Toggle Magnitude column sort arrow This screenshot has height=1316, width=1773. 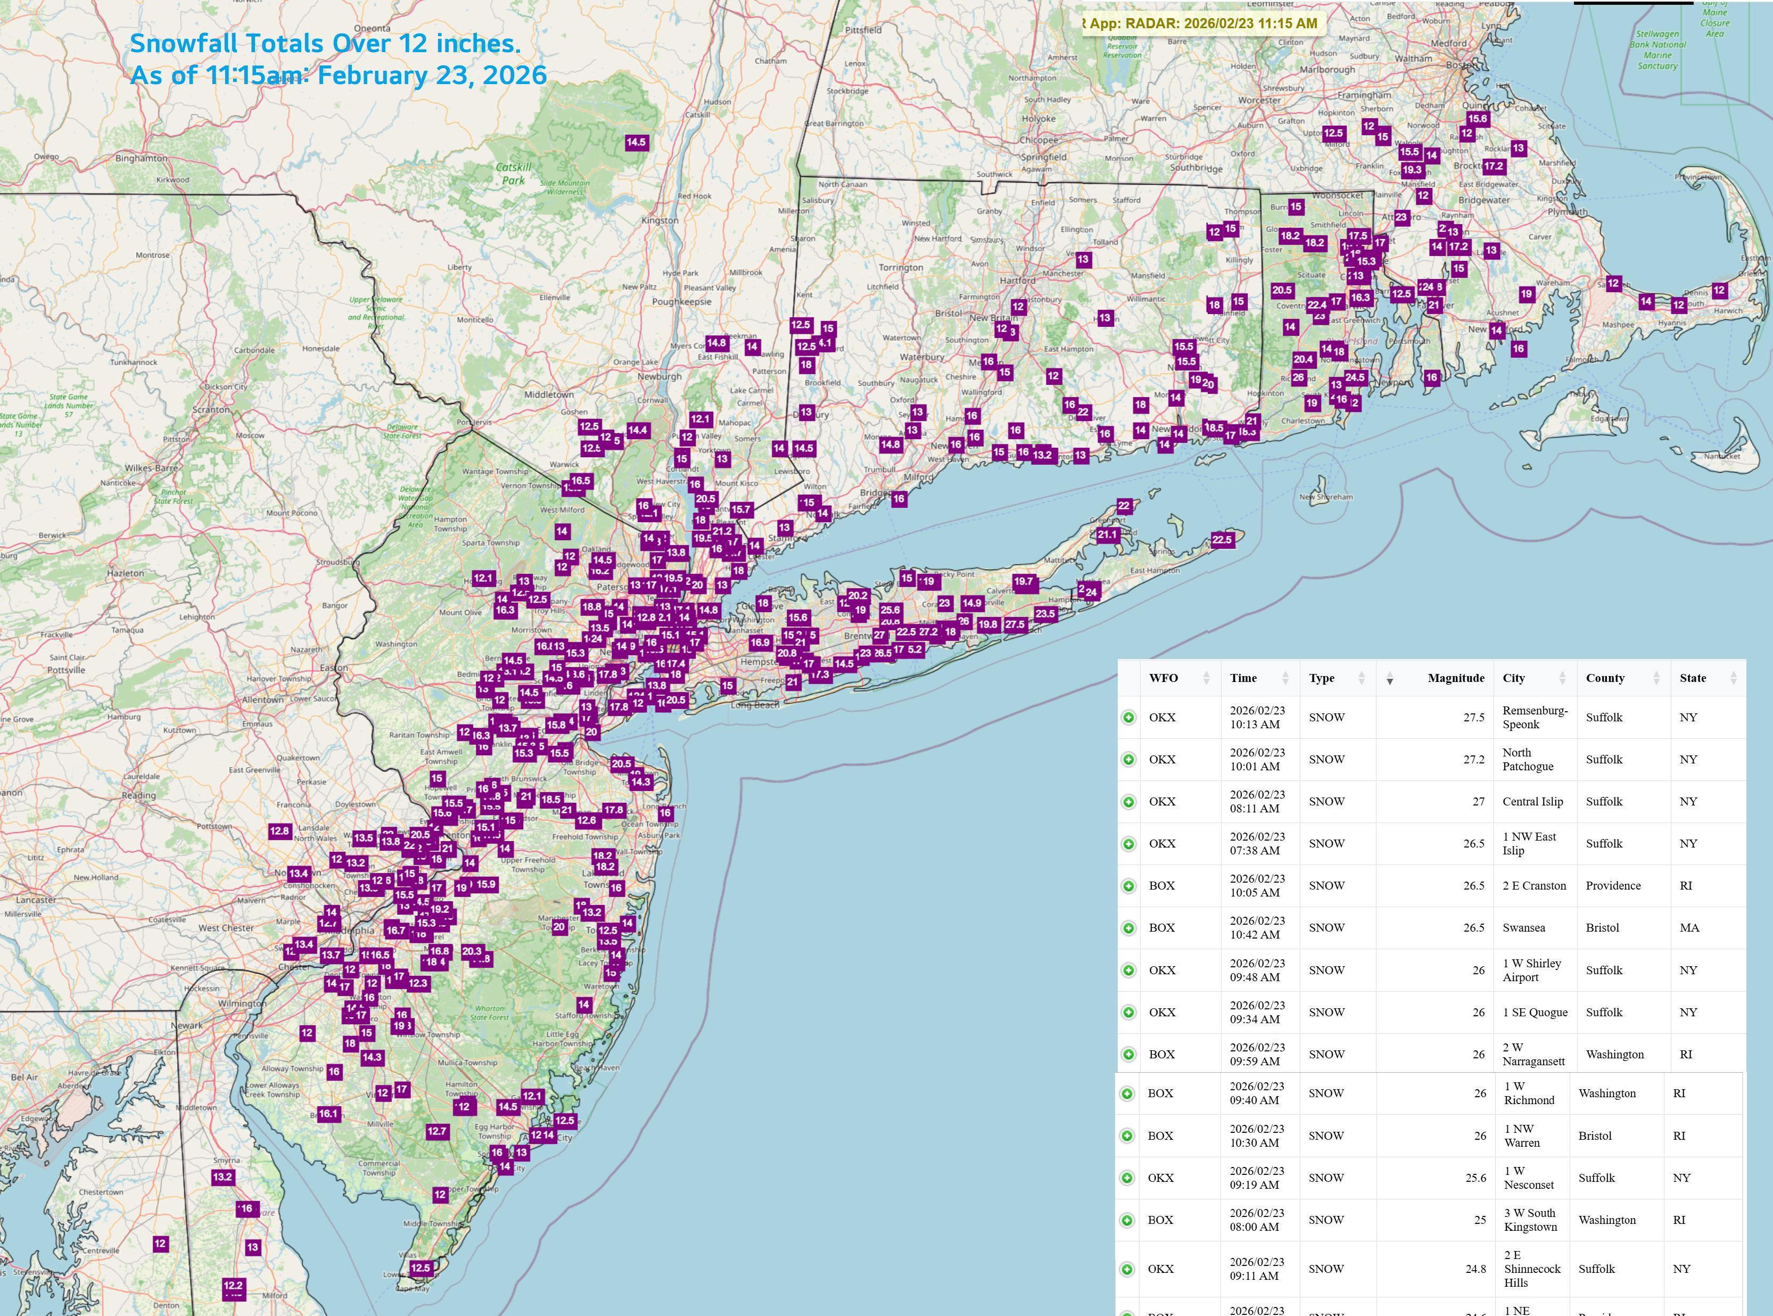[x=1390, y=679]
